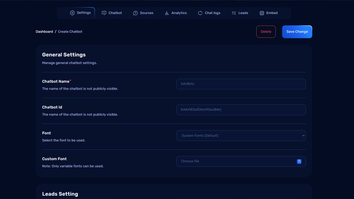Viewport: 354px width, 199px height.
Task: Click the Embed chip icon
Action: (x=262, y=13)
